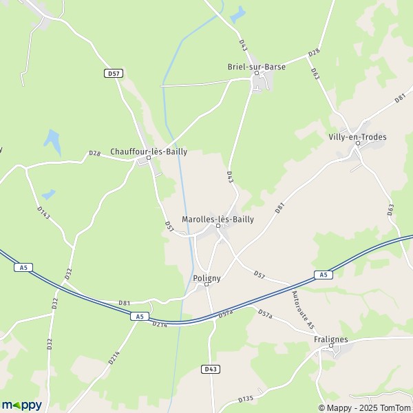Click the Mappy logo

point(22,405)
